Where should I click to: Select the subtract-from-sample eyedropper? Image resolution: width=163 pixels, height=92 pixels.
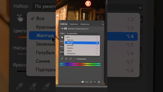point(70,59)
